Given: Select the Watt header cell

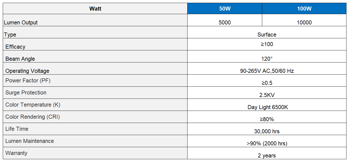Looking at the screenshot, I should [x=95, y=9].
